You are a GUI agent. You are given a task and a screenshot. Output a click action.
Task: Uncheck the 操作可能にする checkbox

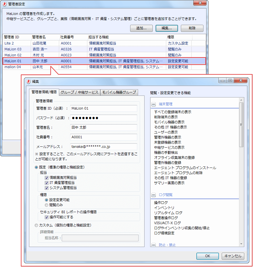(x=46, y=217)
